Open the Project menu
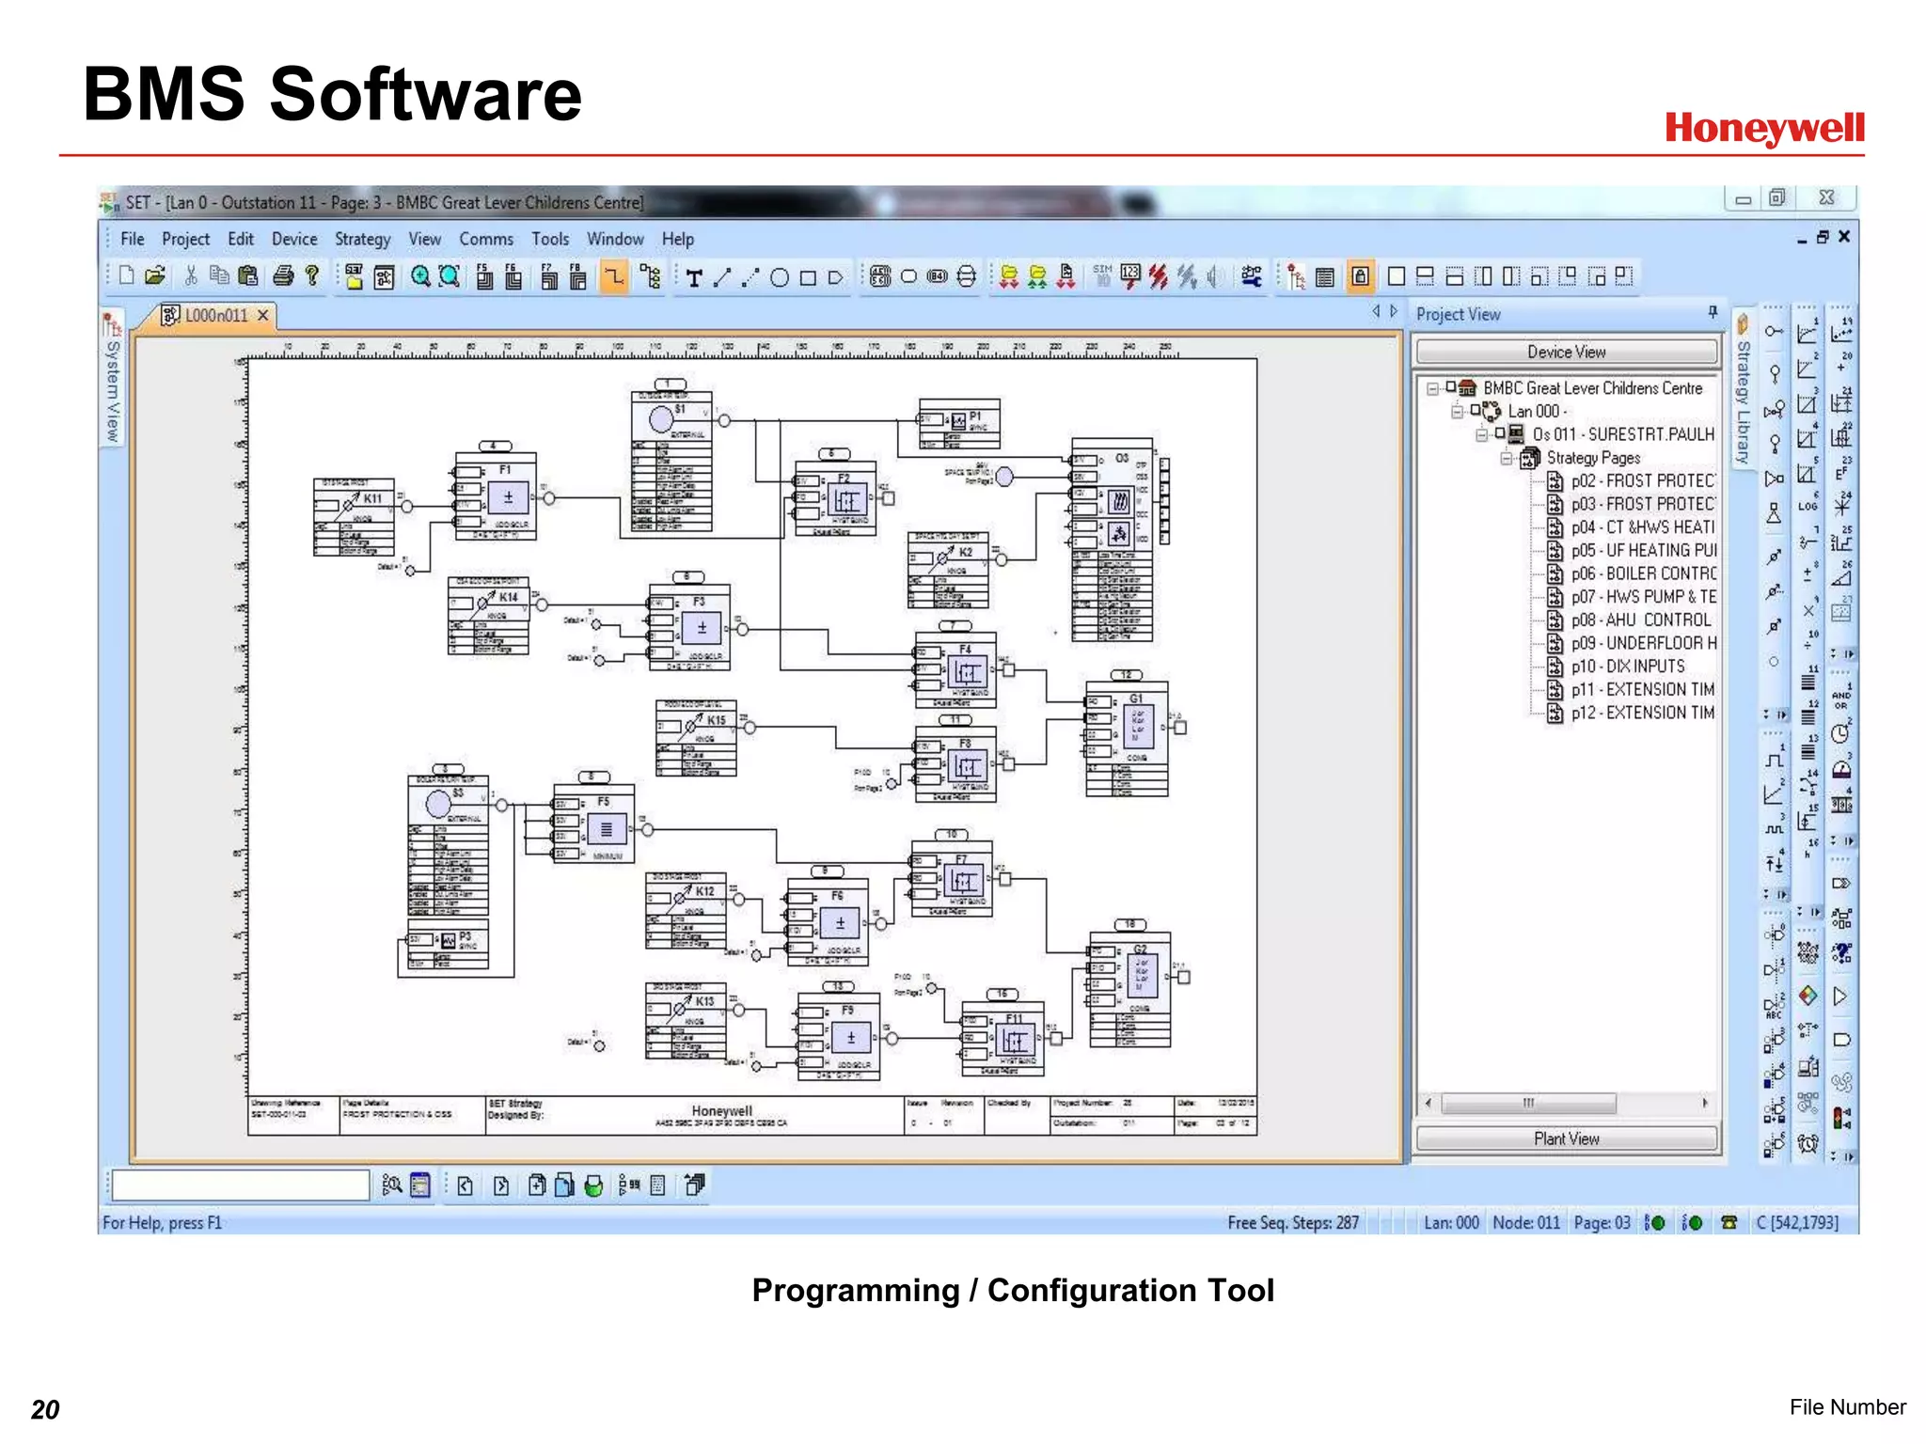 click(185, 239)
